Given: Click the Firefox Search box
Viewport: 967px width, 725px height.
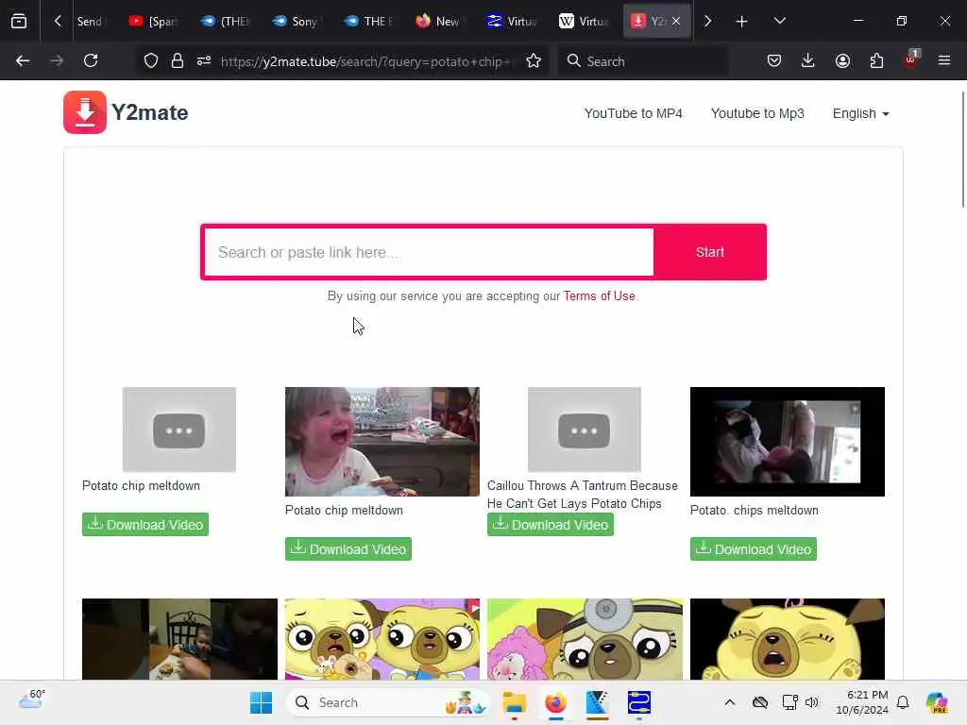Looking at the screenshot, I should (x=643, y=61).
